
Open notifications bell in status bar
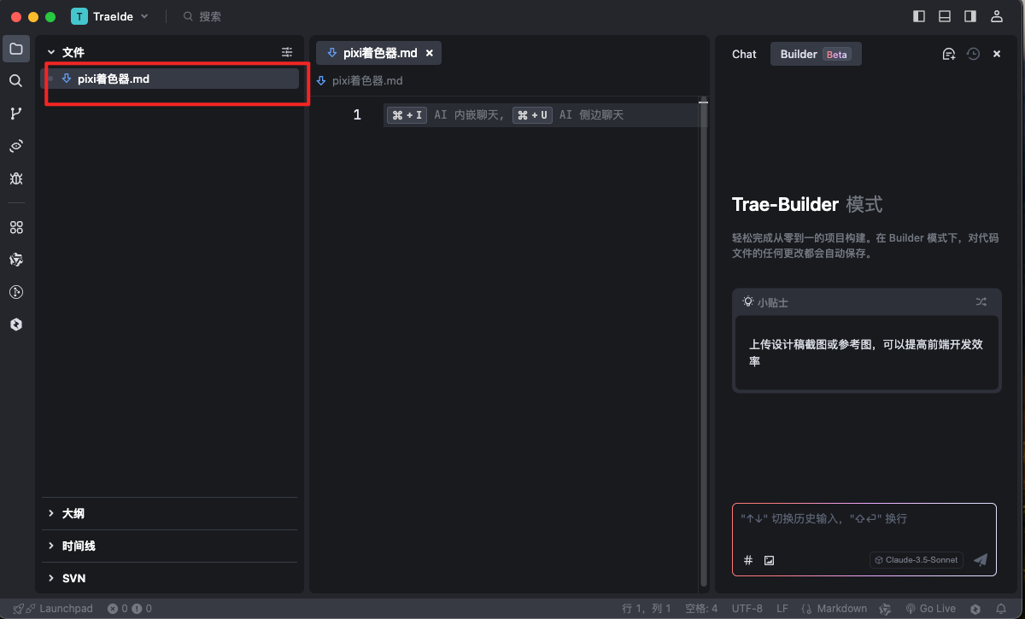coord(1001,609)
